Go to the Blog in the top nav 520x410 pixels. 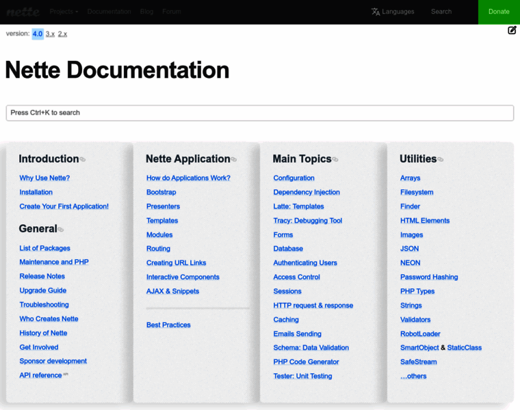click(x=146, y=12)
